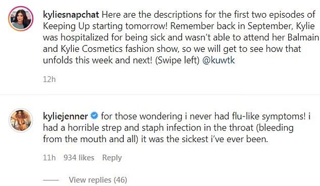Open the 11h timestamp on kyliejenner's comment

tap(49, 158)
